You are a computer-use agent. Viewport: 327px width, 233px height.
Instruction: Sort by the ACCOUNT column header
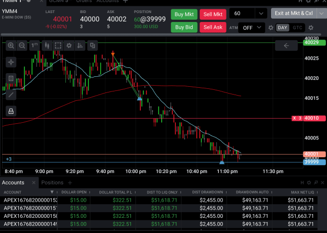coord(13,192)
